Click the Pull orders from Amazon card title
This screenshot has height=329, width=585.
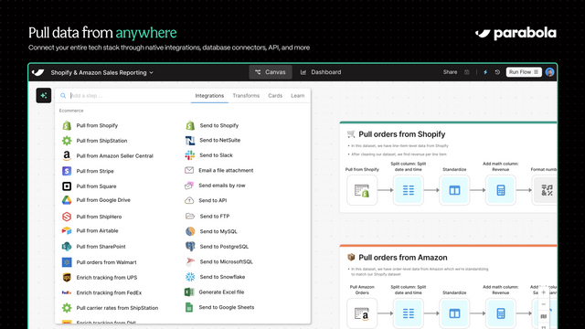click(x=403, y=258)
